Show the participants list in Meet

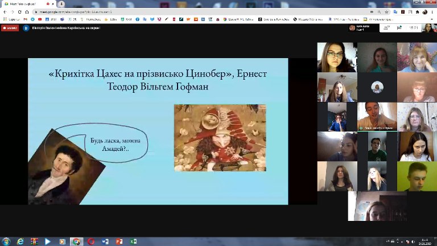tap(386, 27)
